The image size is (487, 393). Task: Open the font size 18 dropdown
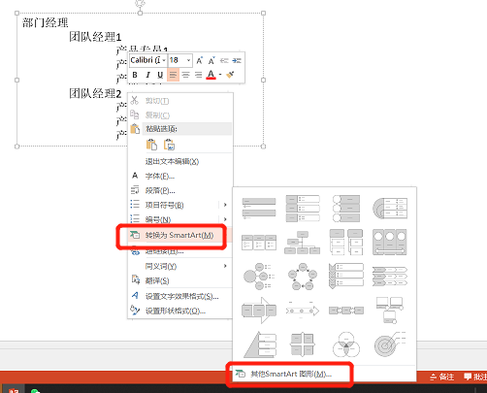click(180, 60)
